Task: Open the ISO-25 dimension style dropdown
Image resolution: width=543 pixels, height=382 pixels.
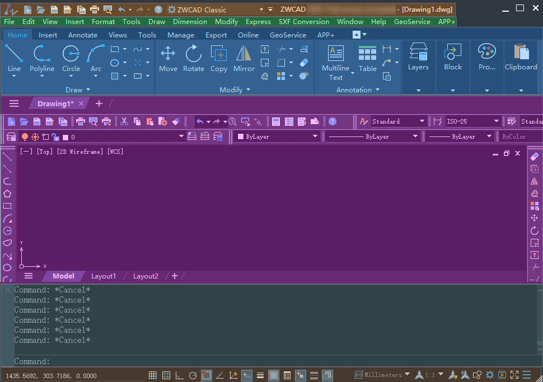Action: 473,121
